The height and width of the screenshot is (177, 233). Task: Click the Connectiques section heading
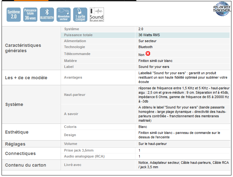point(20,153)
